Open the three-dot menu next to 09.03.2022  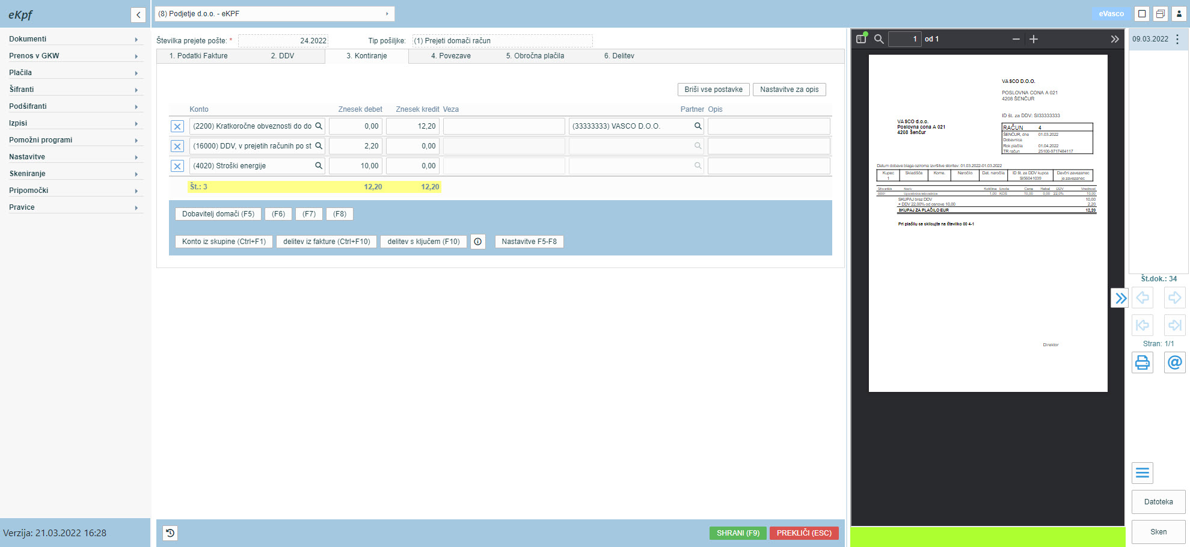coord(1177,39)
